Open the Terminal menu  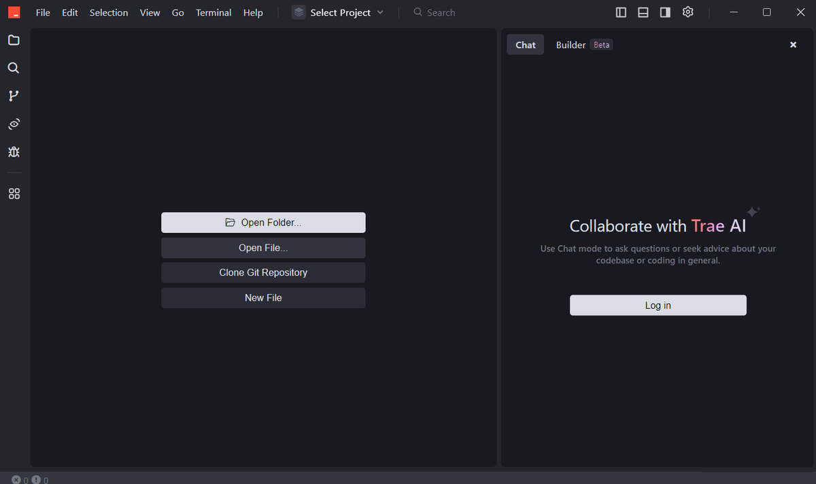pyautogui.click(x=214, y=12)
